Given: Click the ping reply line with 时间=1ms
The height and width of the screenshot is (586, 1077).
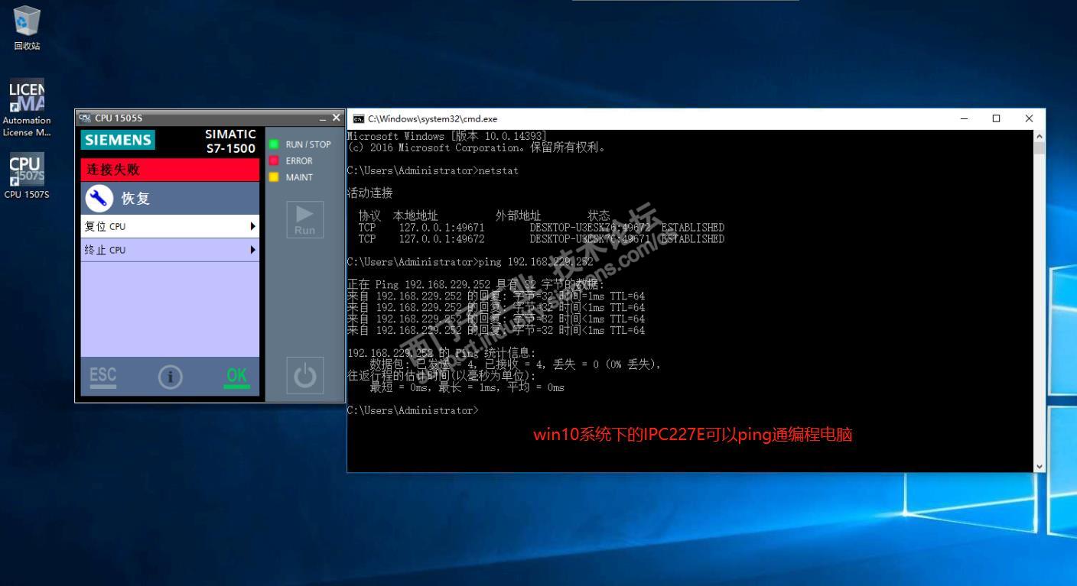Looking at the screenshot, I should pyautogui.click(x=496, y=296).
